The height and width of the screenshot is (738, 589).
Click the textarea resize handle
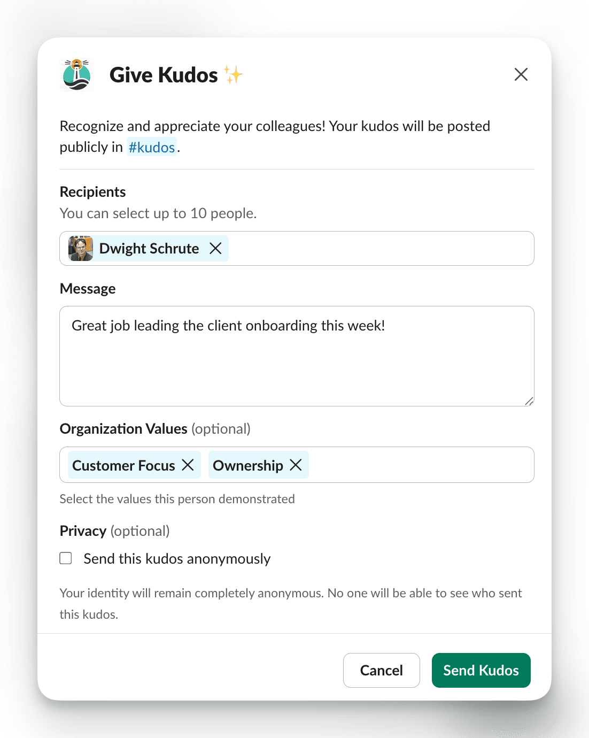(529, 400)
